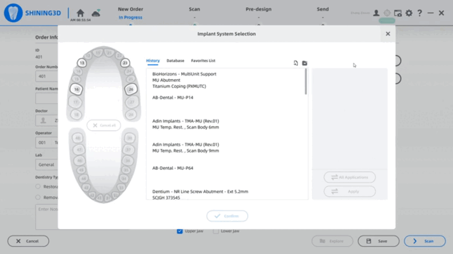Open the Lab dropdown showing General
Screen dimensions: 453x254
pyautogui.click(x=46, y=165)
